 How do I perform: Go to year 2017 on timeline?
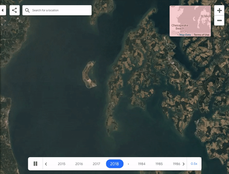96,164
